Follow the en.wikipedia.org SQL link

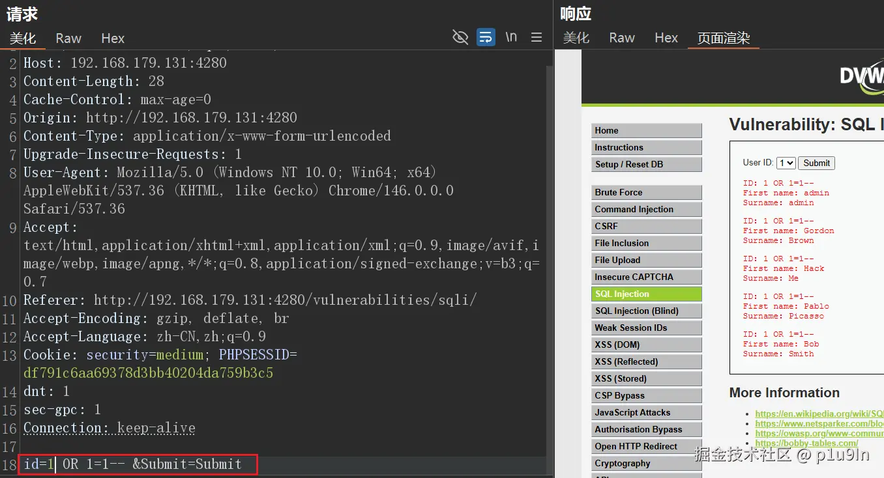pos(819,414)
